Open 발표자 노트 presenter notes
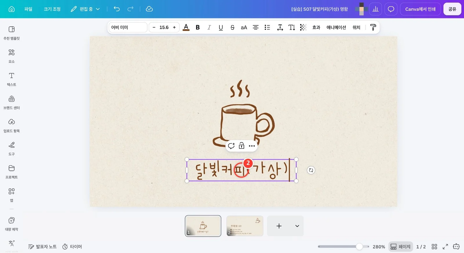Viewport: 464px width, 253px height. 42,247
